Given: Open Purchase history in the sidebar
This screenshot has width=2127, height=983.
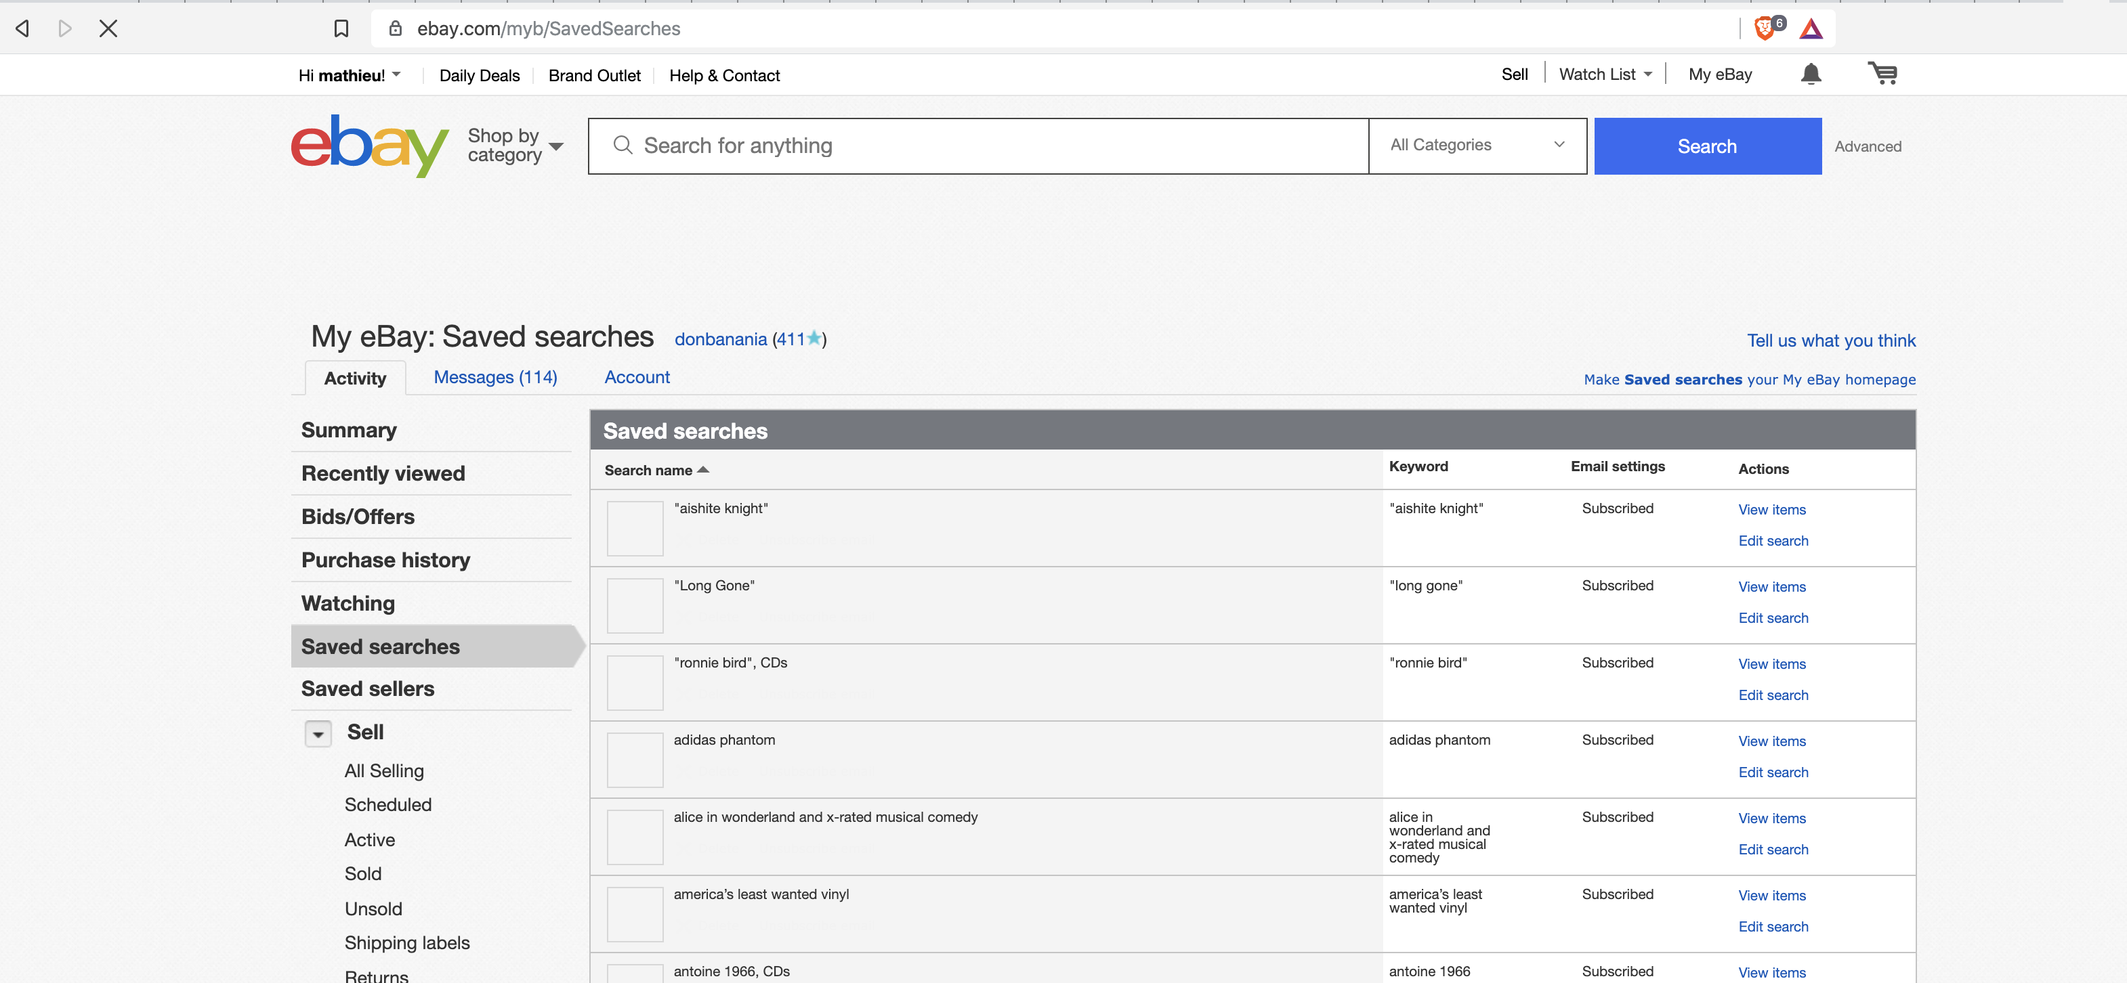Looking at the screenshot, I should point(385,560).
